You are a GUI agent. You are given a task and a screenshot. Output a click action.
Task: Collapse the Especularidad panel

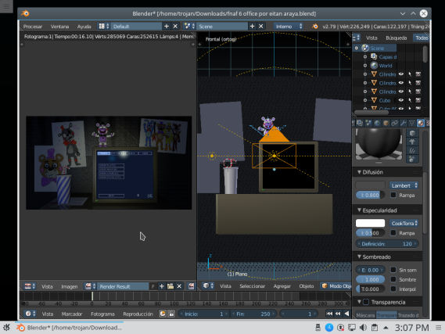click(x=359, y=210)
